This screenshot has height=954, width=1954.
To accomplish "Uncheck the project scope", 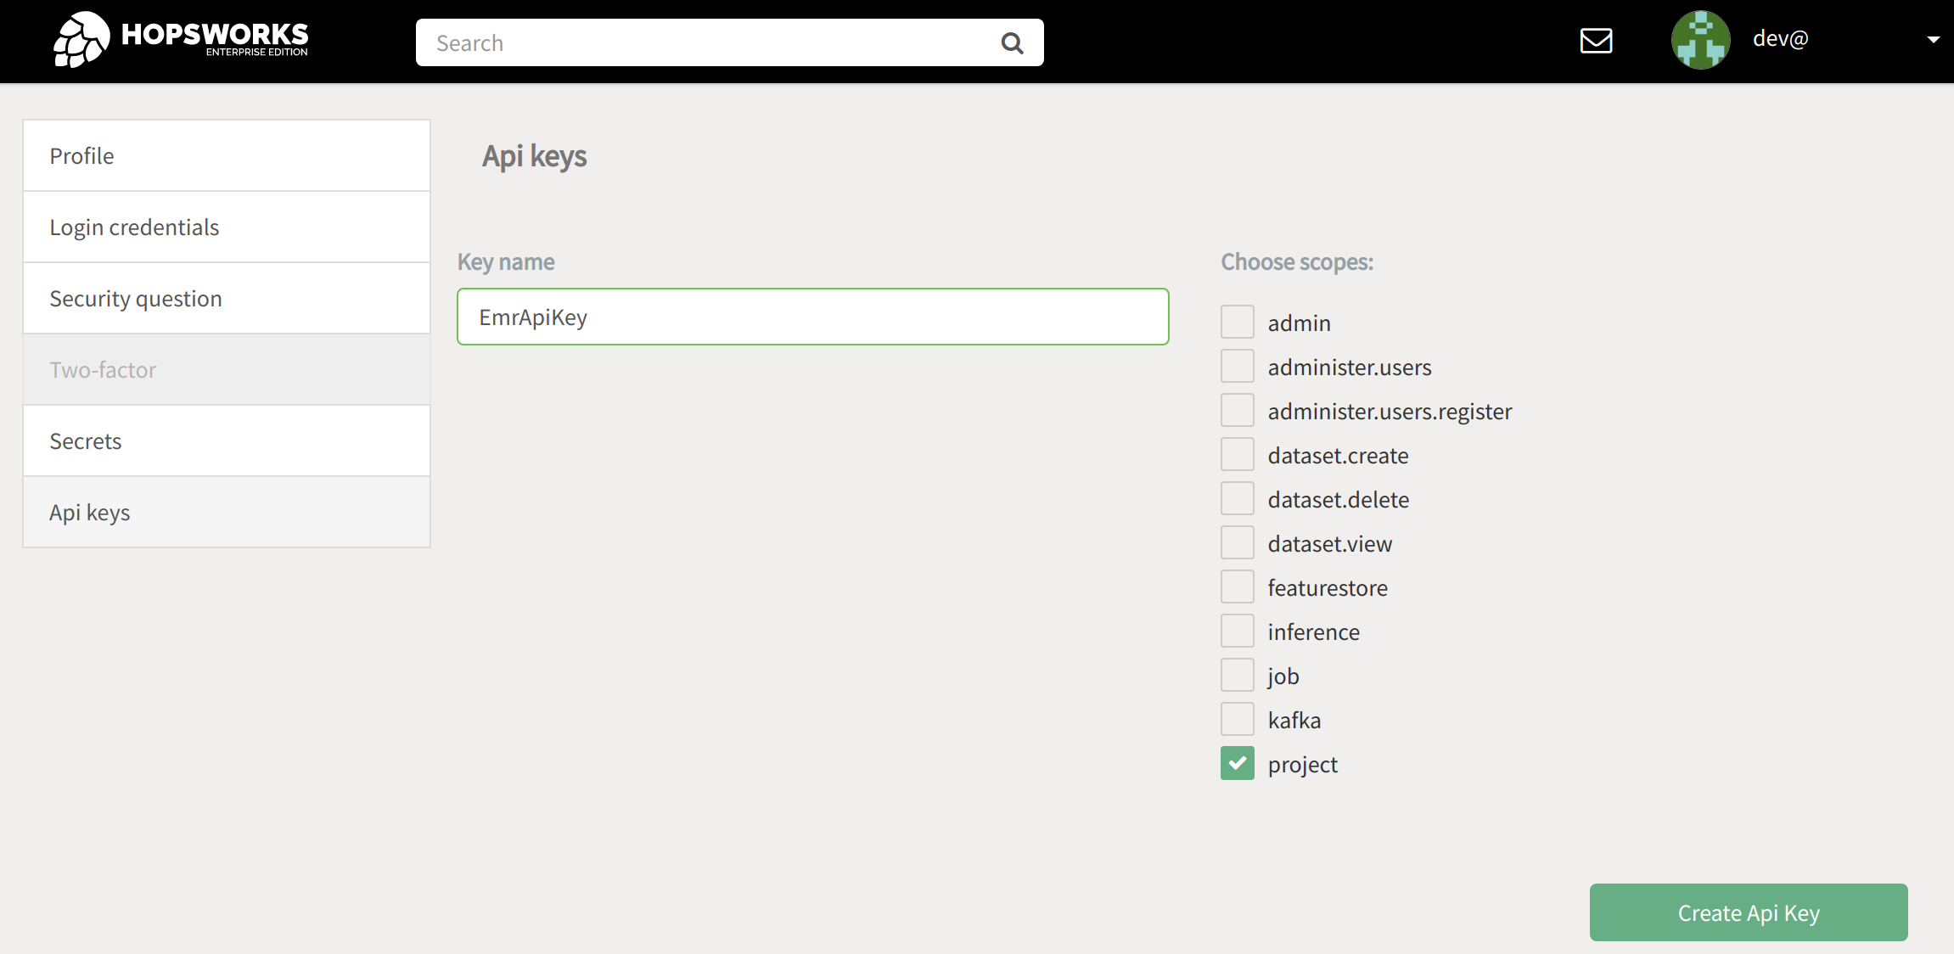I will pyautogui.click(x=1237, y=762).
